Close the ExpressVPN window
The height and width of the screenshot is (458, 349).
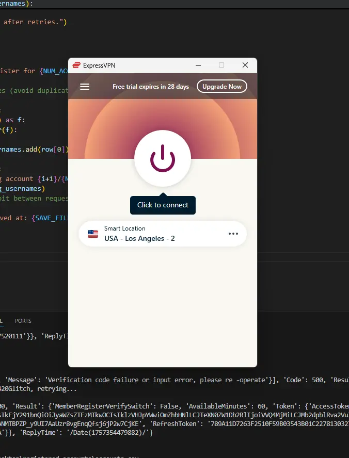pos(245,65)
